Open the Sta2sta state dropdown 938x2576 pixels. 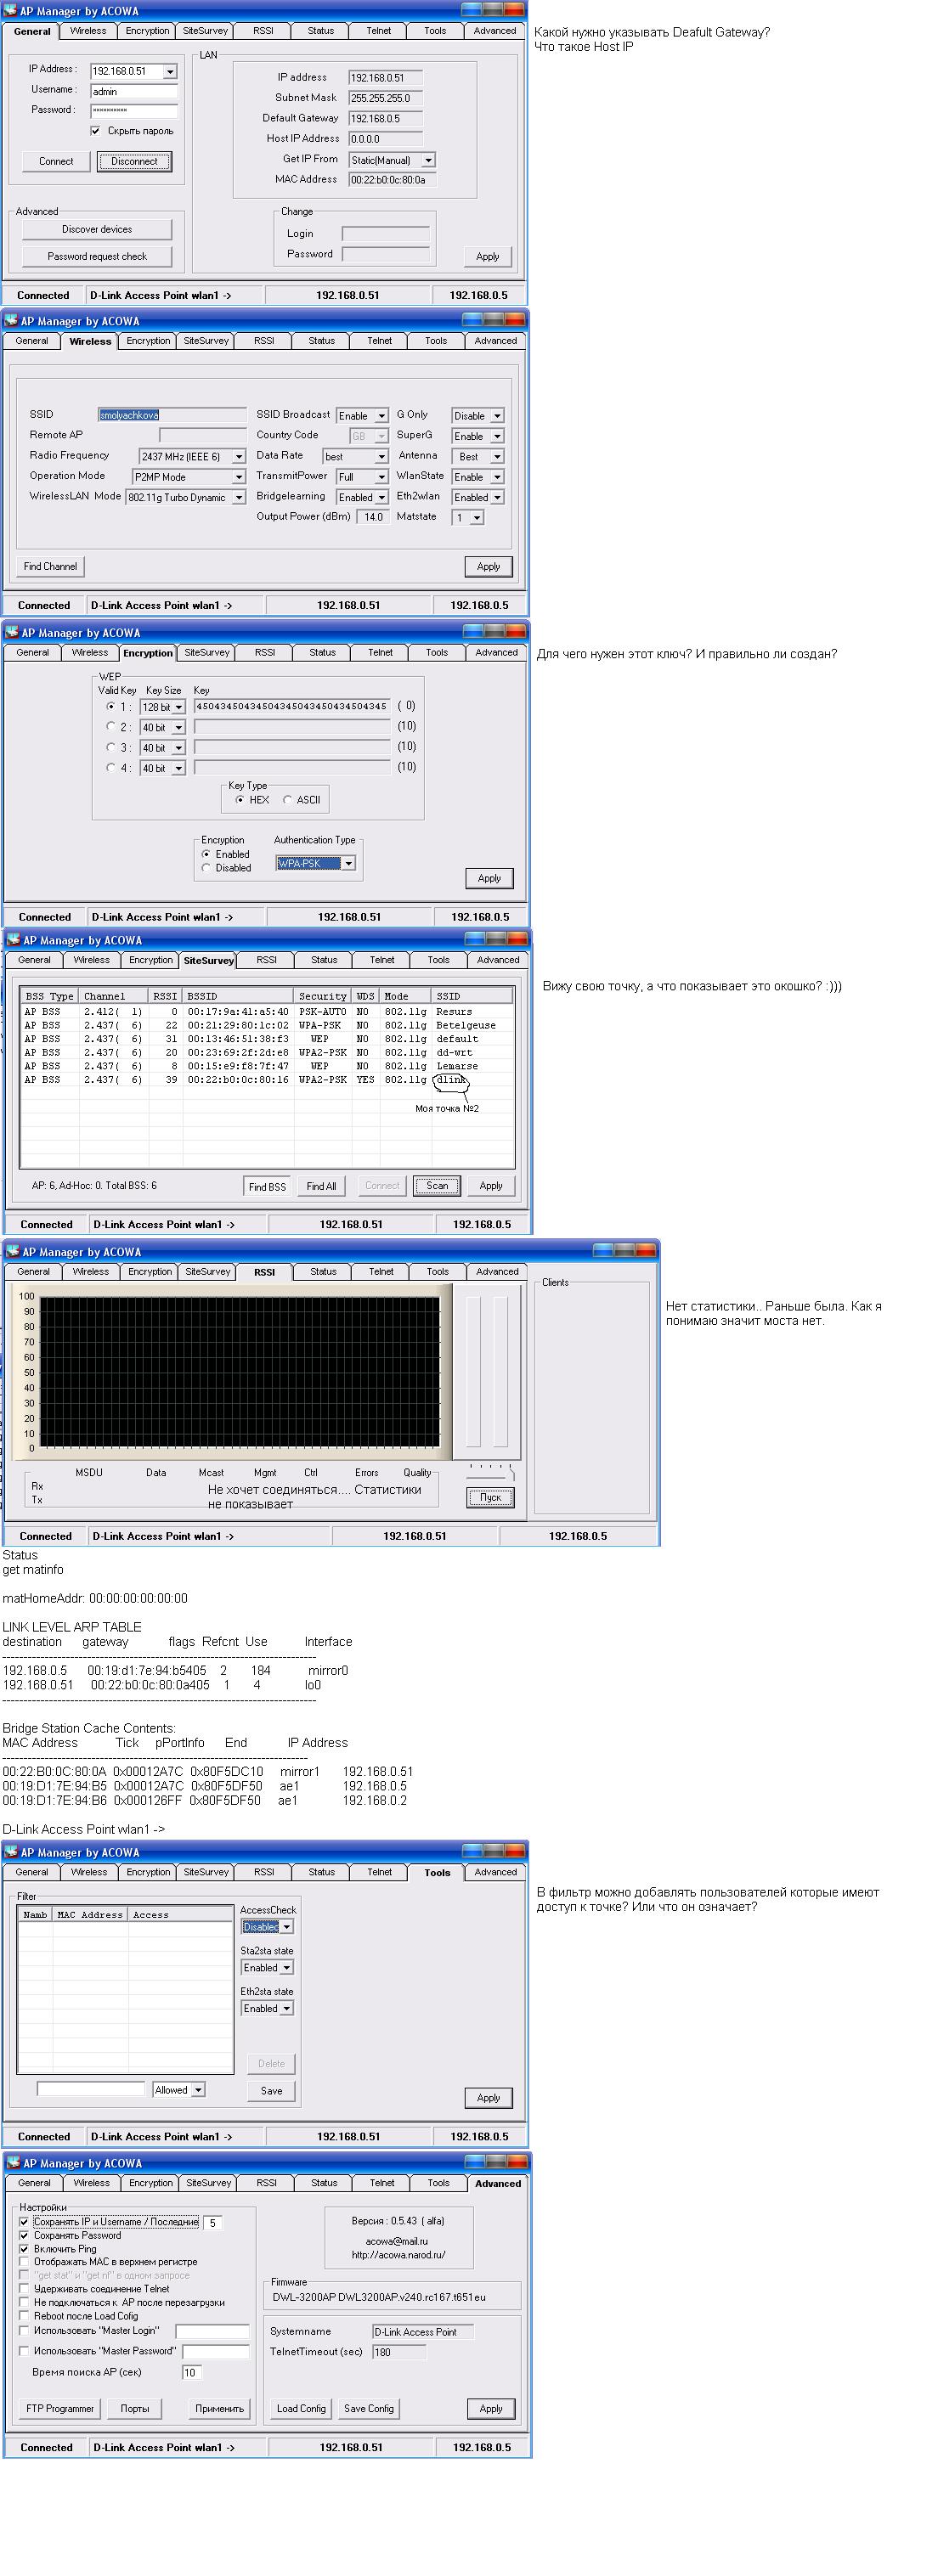pos(286,1968)
